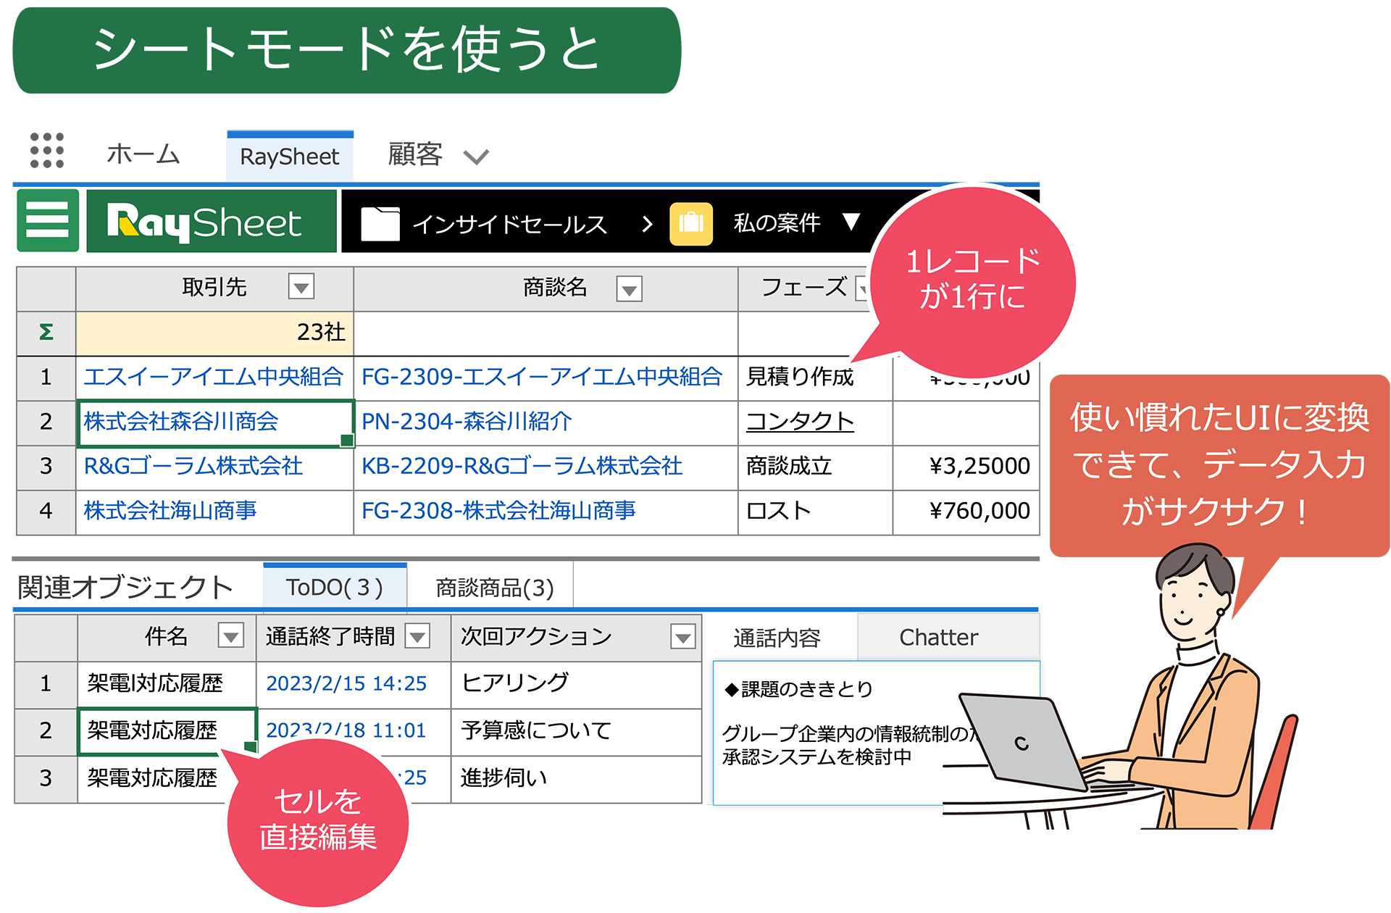Viewport: 1391px width, 913px height.
Task: Open the app launcher dots grid
Action: [47, 151]
